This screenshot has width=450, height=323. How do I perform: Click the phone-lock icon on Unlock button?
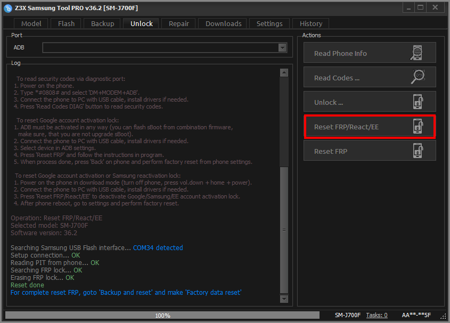pyautogui.click(x=418, y=102)
